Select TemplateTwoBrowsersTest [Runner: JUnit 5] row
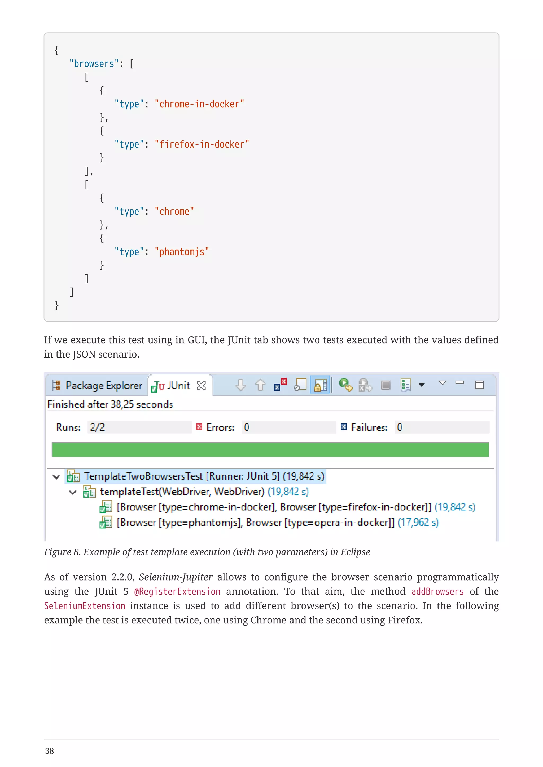This screenshot has width=543, height=767. point(195,476)
